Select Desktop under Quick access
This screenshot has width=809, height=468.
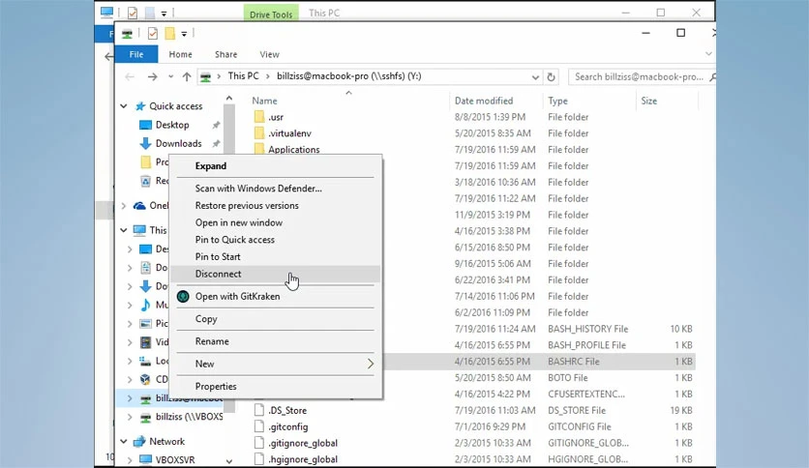[172, 125]
